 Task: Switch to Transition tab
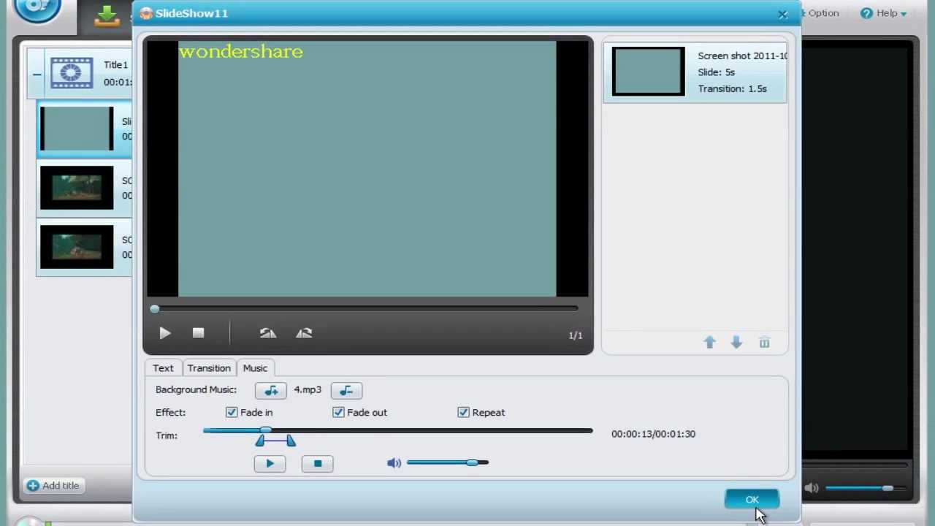[x=209, y=368]
